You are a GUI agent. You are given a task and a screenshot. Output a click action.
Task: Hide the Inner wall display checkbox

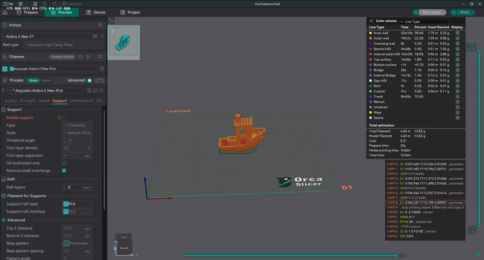point(457,32)
